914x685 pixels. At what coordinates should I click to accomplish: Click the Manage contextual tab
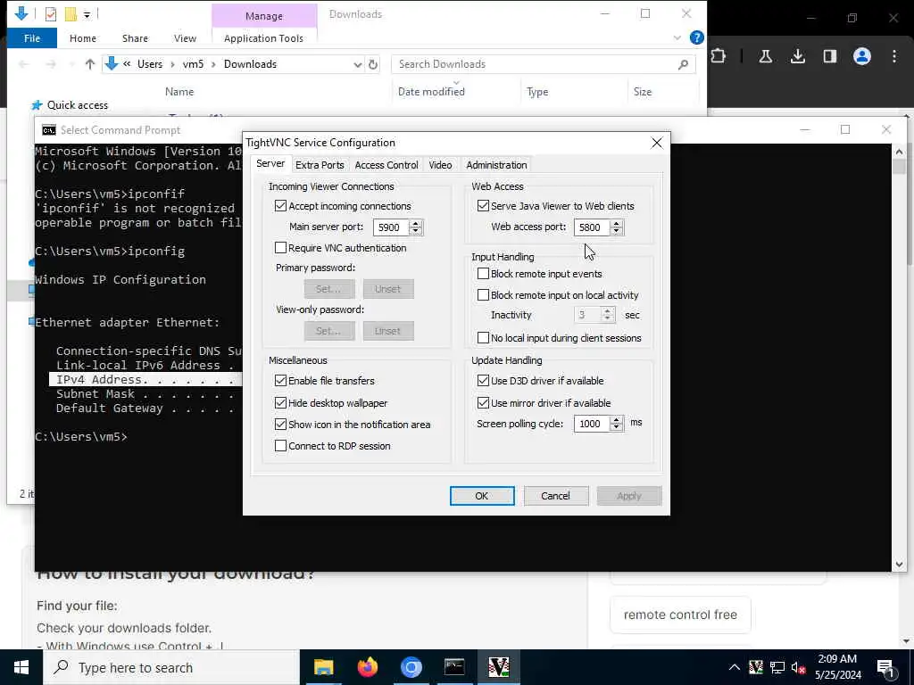tap(264, 16)
